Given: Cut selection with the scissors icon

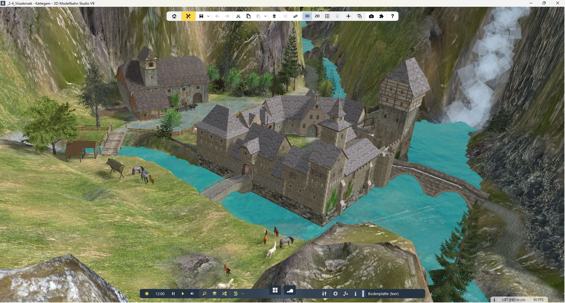Looking at the screenshot, I should tap(238, 16).
